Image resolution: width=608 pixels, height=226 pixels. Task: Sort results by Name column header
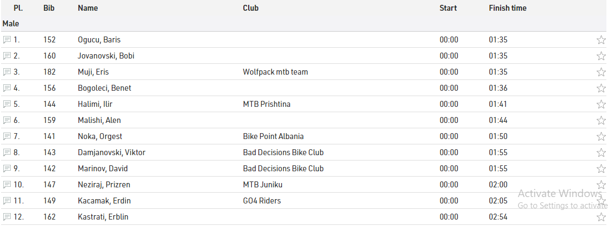pos(88,8)
